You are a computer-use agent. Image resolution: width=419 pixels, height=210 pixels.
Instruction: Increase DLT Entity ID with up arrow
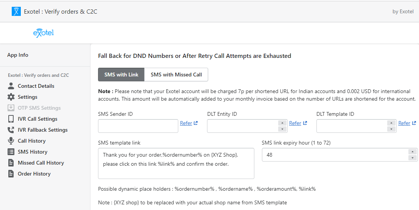[x=282, y=123]
